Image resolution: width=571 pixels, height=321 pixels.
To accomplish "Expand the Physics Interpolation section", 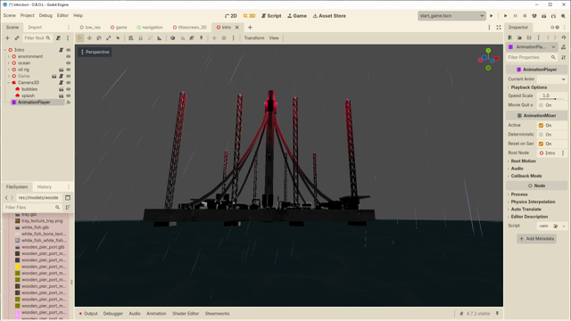I will click(533, 202).
